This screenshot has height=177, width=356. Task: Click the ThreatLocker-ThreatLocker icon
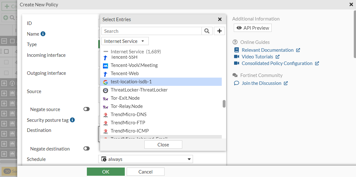pyautogui.click(x=106, y=90)
